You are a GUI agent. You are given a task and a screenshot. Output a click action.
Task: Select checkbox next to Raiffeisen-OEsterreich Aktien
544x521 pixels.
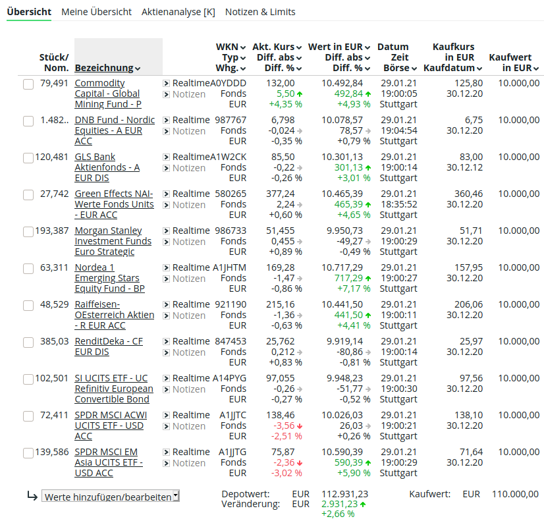(x=28, y=306)
